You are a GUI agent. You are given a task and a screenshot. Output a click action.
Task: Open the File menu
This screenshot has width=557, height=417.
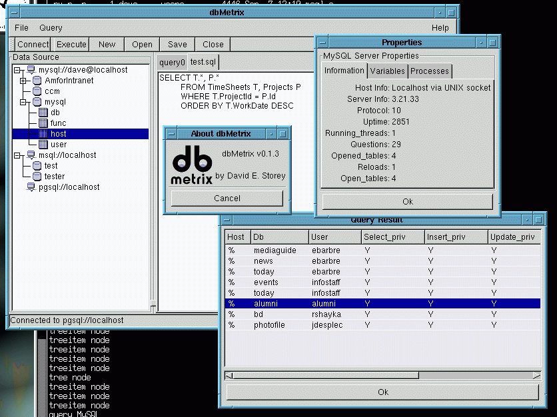click(21, 28)
